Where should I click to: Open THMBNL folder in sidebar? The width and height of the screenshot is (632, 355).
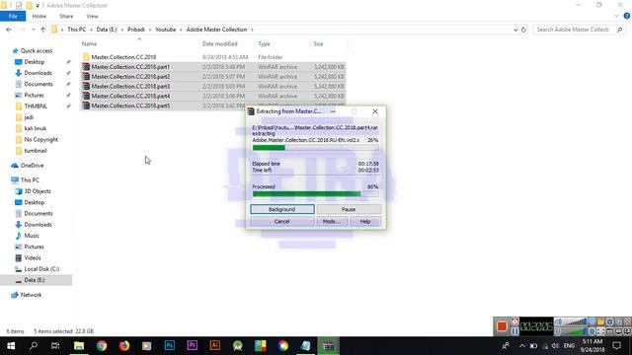pos(36,106)
